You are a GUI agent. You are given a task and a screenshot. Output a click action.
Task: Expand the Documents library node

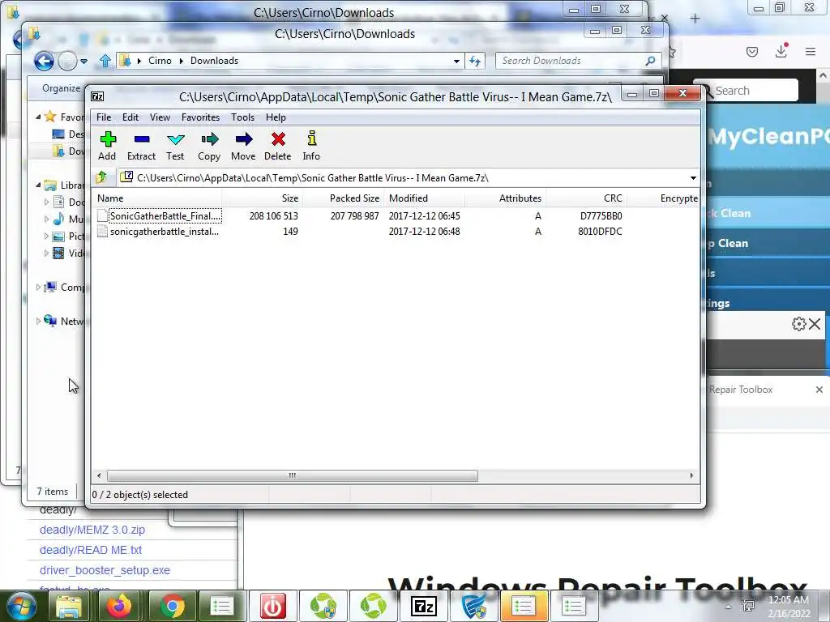(x=46, y=202)
